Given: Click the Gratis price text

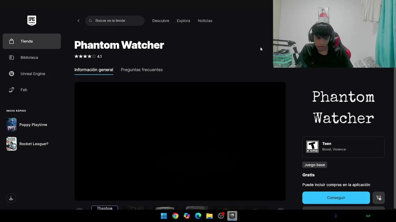Looking at the screenshot, I should click(308, 175).
